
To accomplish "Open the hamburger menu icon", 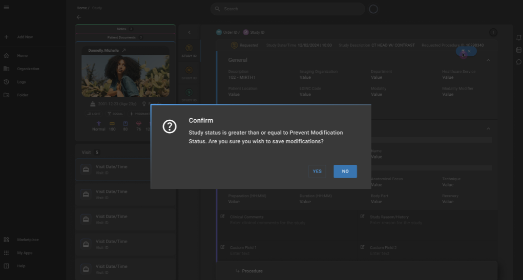I will point(6,8).
